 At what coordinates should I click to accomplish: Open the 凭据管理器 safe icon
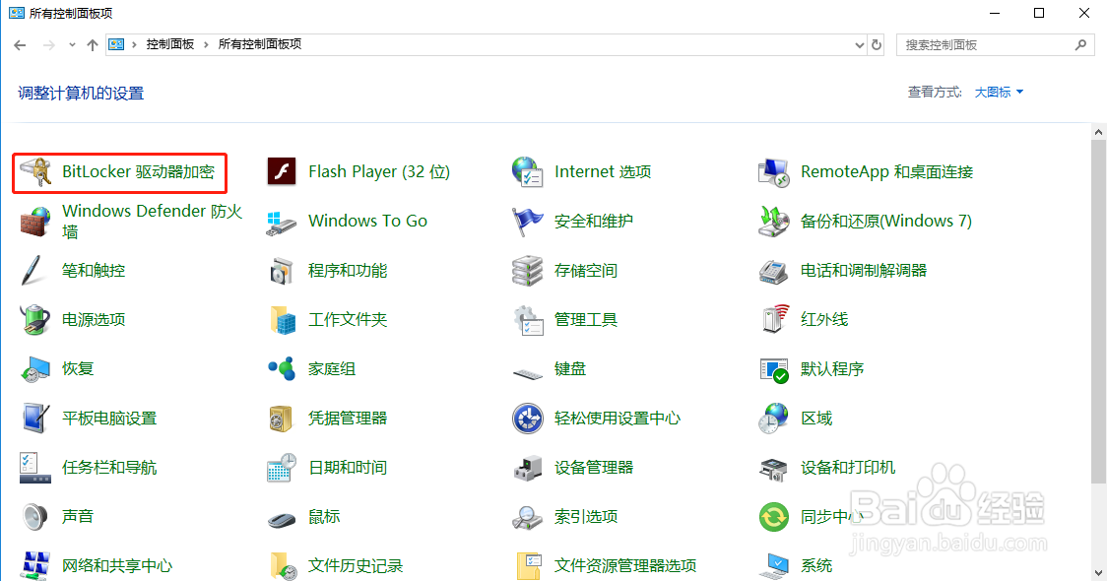click(x=281, y=418)
